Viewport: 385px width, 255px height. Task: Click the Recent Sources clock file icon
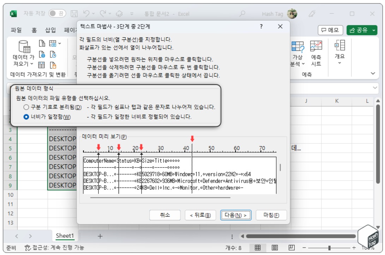(x=53, y=54)
